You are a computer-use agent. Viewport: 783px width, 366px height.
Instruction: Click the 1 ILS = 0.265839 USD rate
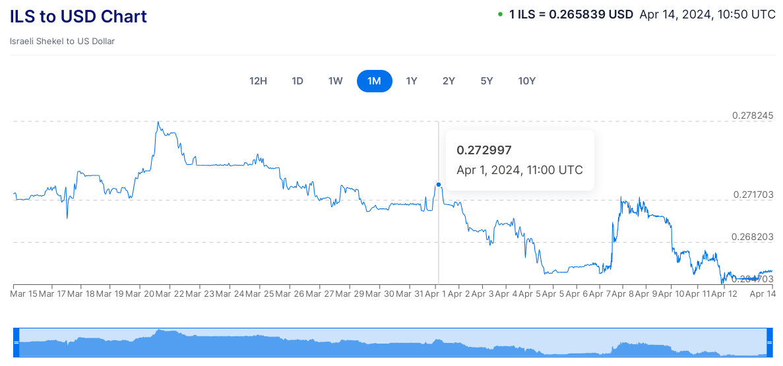(x=571, y=15)
